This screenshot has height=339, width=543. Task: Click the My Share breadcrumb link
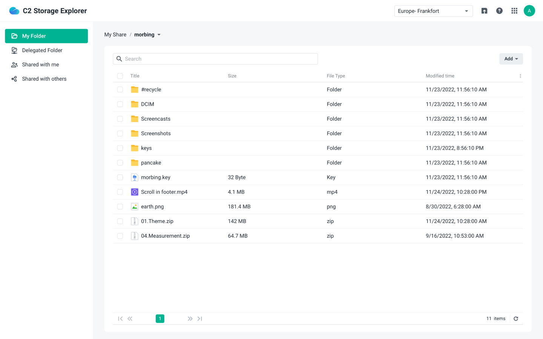[115, 34]
